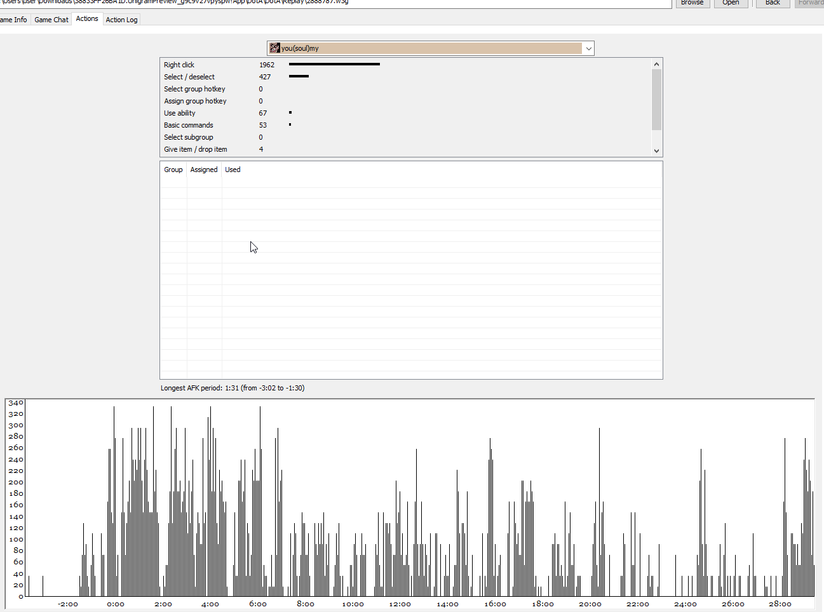Select the Right click row in the actions list
Viewport: 824px width, 612px height.
(405, 65)
